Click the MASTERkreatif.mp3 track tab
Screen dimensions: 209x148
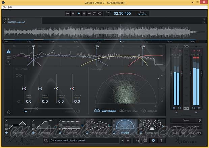tap(17, 22)
